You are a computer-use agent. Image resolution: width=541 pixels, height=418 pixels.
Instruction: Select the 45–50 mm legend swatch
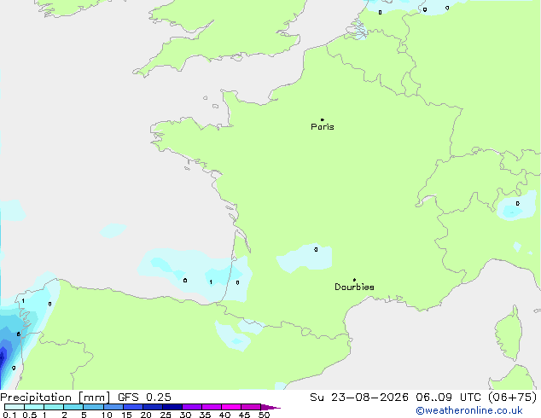(251, 407)
